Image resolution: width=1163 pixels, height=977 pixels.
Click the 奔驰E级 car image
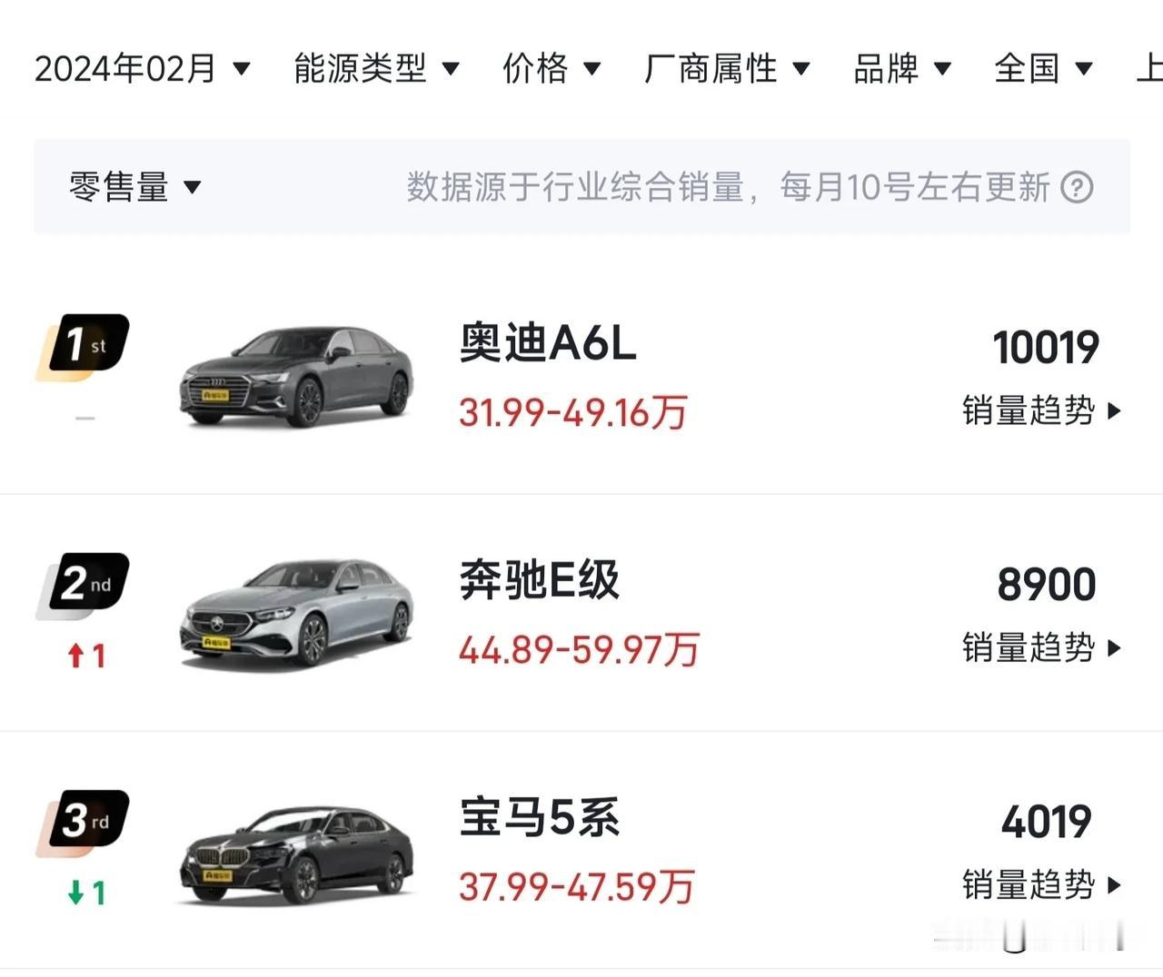pos(296,616)
